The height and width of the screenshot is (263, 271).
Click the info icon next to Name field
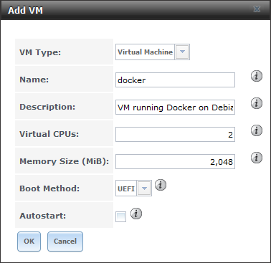pyautogui.click(x=257, y=76)
